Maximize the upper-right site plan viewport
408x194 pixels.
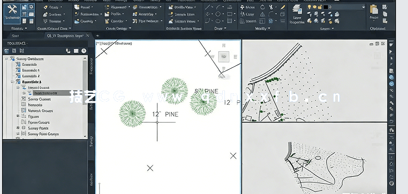click(377, 44)
